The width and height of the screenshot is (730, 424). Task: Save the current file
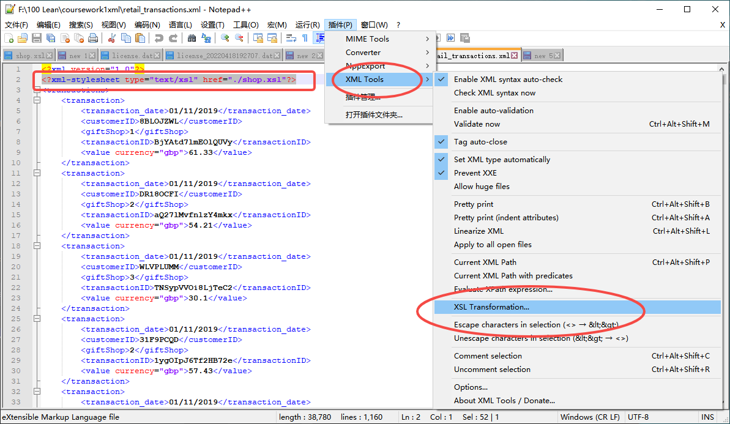coord(35,38)
